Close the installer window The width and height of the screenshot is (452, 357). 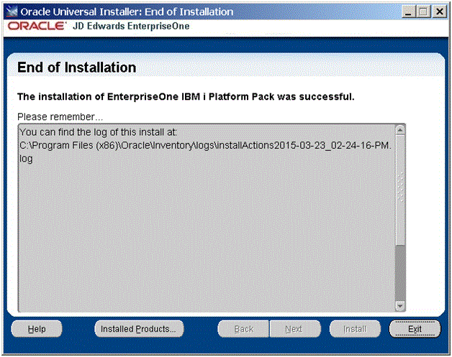click(x=440, y=12)
